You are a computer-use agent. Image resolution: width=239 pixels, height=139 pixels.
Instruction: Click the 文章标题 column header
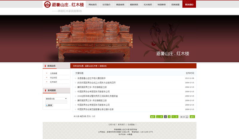(x=79, y=73)
